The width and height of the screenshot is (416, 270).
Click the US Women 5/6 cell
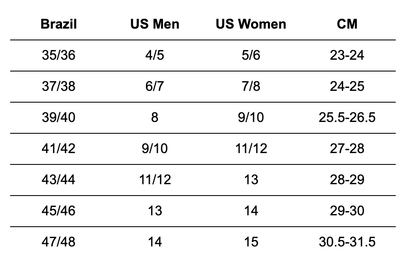point(251,55)
